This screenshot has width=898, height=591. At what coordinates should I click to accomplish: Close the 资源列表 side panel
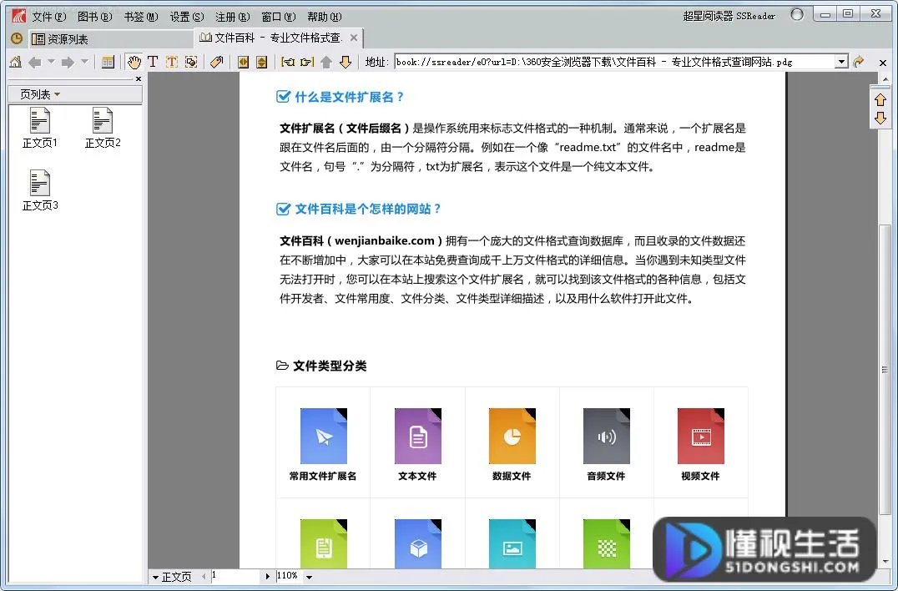(x=137, y=78)
